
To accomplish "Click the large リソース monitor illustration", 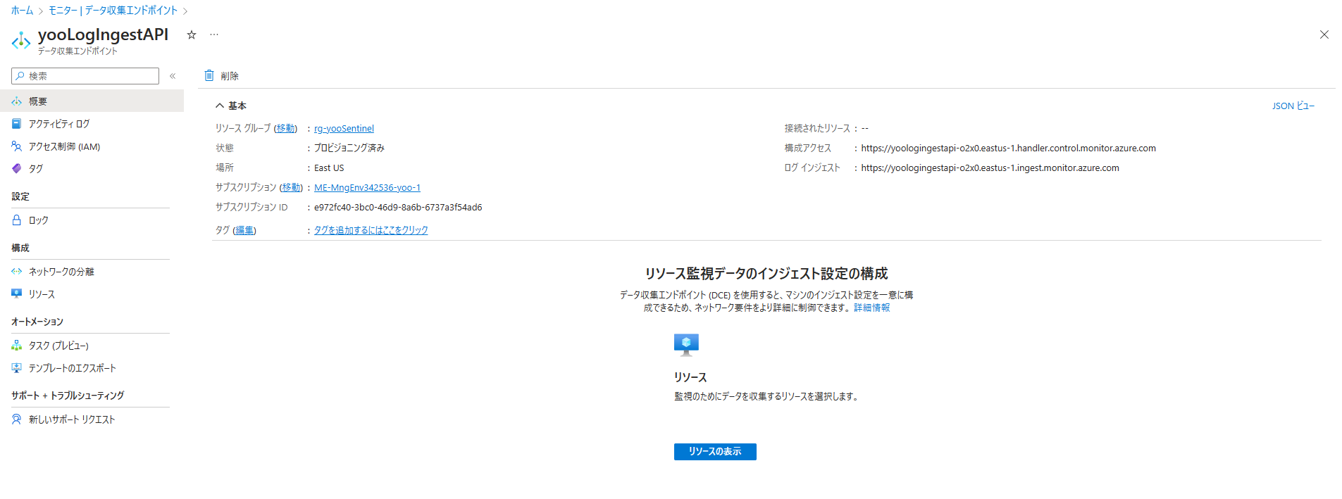I will [686, 345].
